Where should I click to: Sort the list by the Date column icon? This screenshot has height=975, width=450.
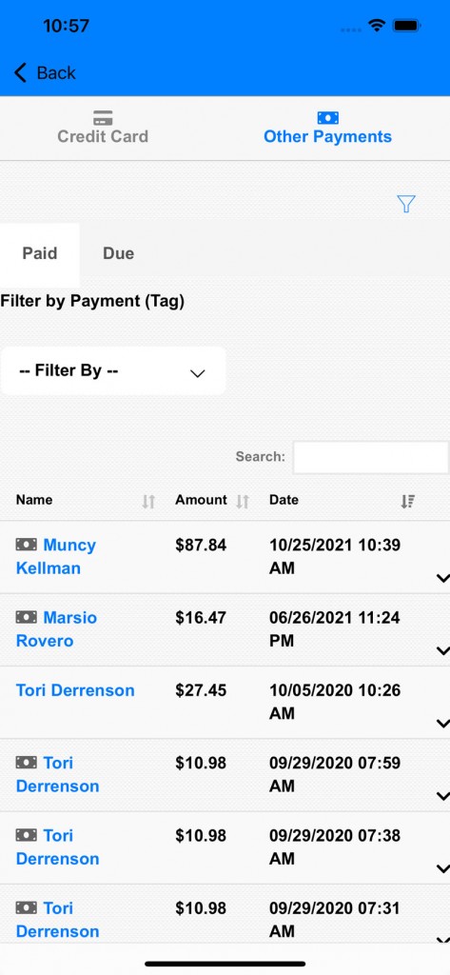click(408, 501)
